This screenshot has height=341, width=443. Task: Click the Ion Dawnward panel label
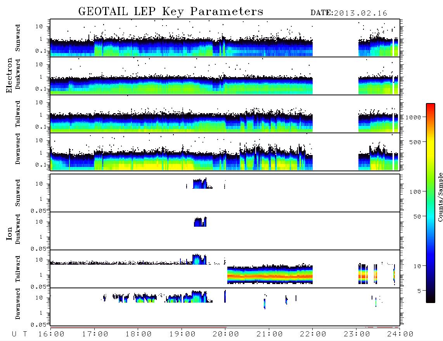(18, 304)
